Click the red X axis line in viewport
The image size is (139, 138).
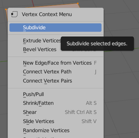(33, 3)
